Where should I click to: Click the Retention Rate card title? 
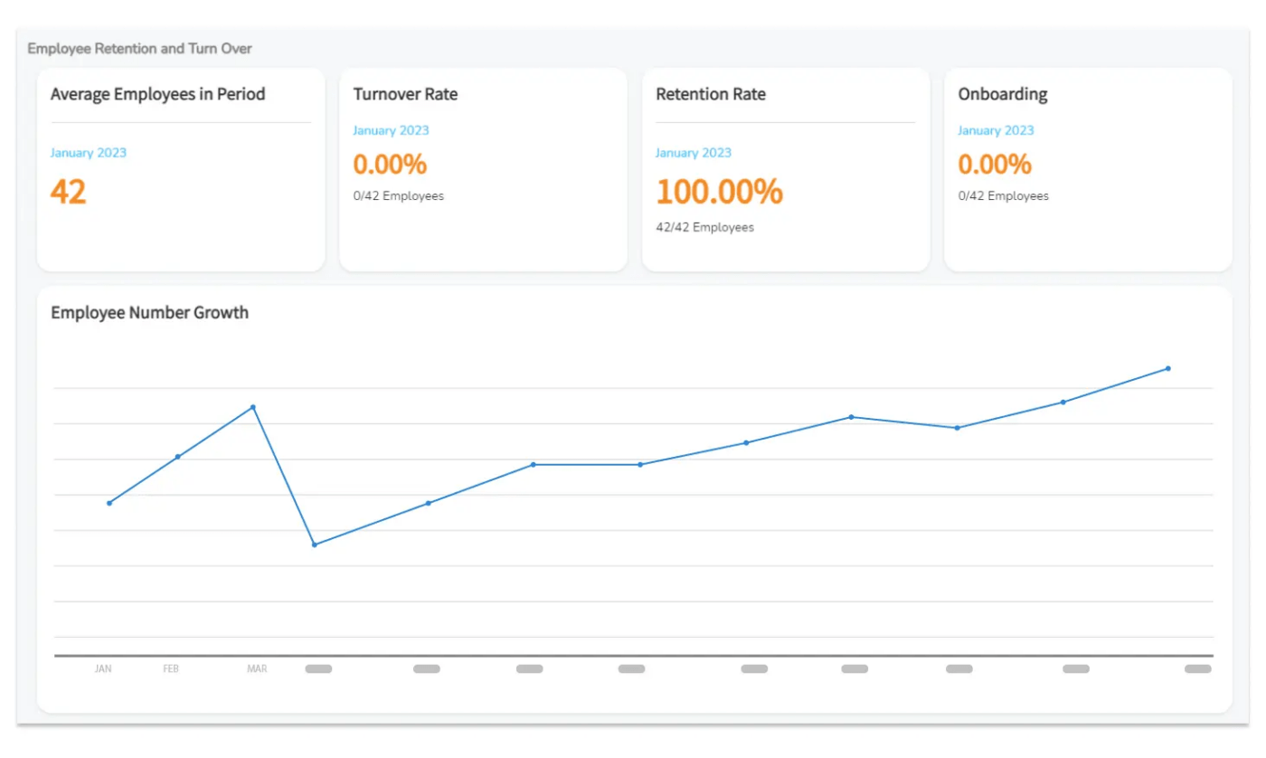click(711, 94)
